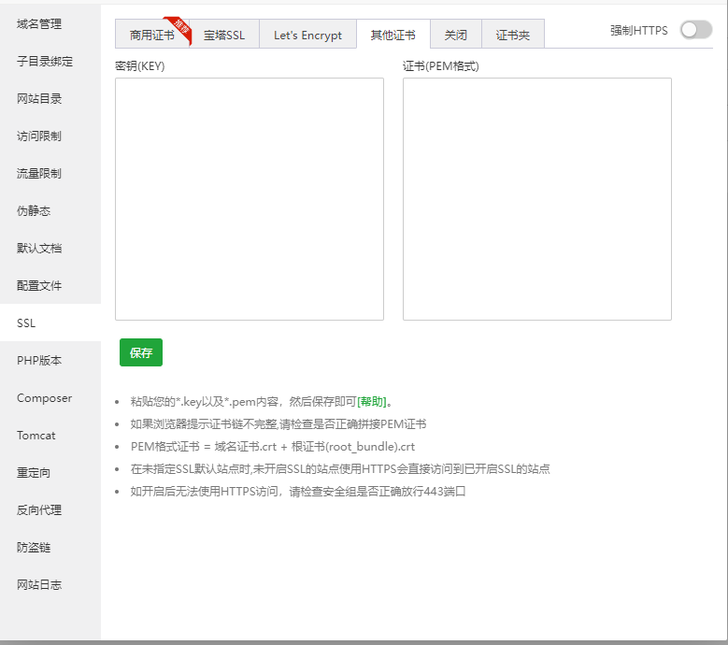The width and height of the screenshot is (728, 645).
Task: Switch to the 商用证书 tab
Action: click(x=152, y=35)
